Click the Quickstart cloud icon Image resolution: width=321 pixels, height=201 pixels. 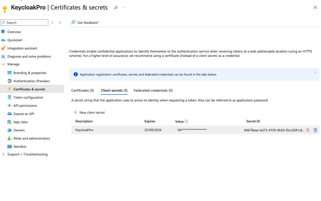click(3, 40)
